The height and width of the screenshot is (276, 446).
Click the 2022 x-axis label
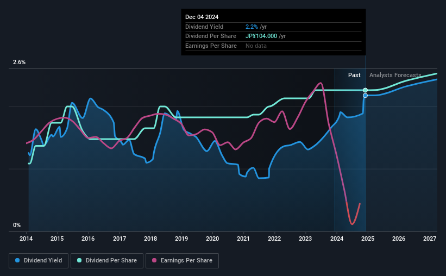pos(274,239)
